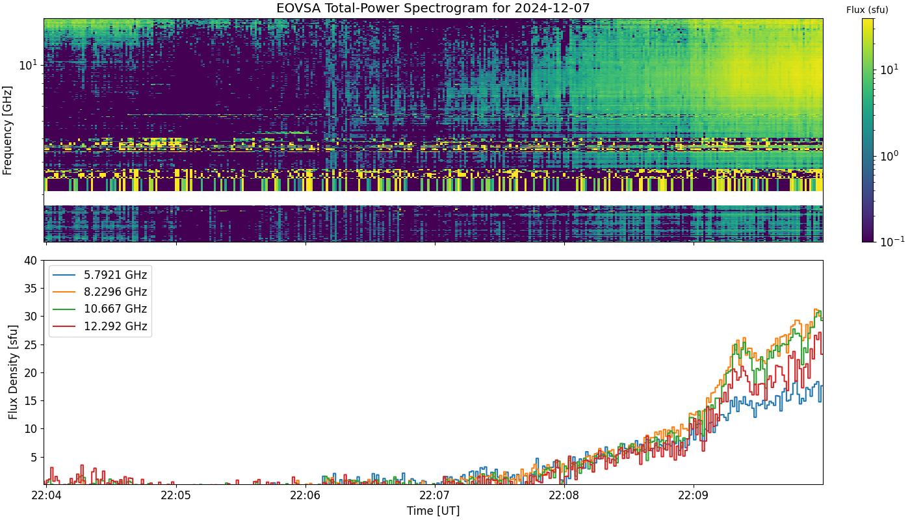Click the 20 flux density tick label
The image size is (910, 520).
pos(31,372)
